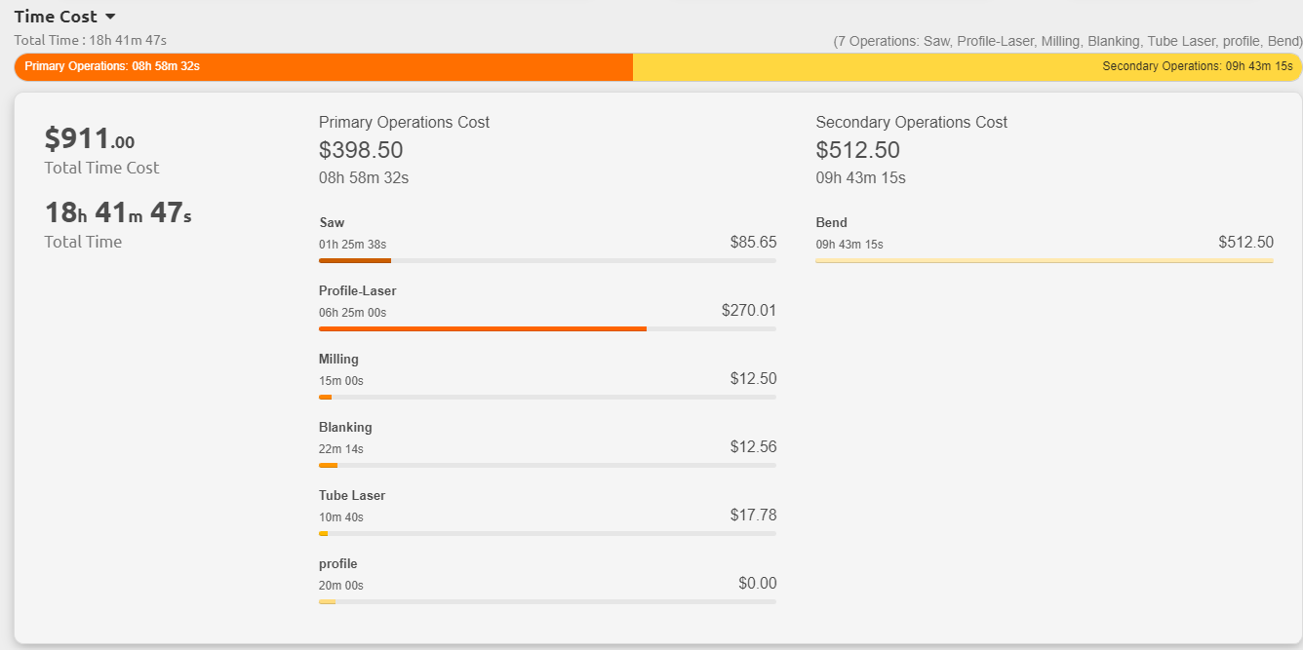Viewport: 1303px width, 650px height.
Task: Select the Blanking operation label
Action: click(345, 427)
